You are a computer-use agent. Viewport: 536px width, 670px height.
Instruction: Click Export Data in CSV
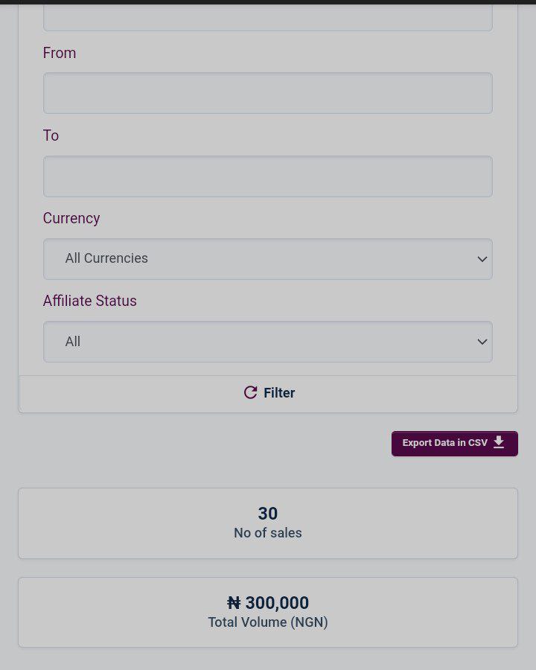[454, 443]
